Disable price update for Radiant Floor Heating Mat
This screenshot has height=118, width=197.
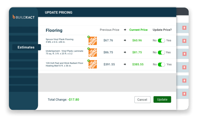click(161, 65)
